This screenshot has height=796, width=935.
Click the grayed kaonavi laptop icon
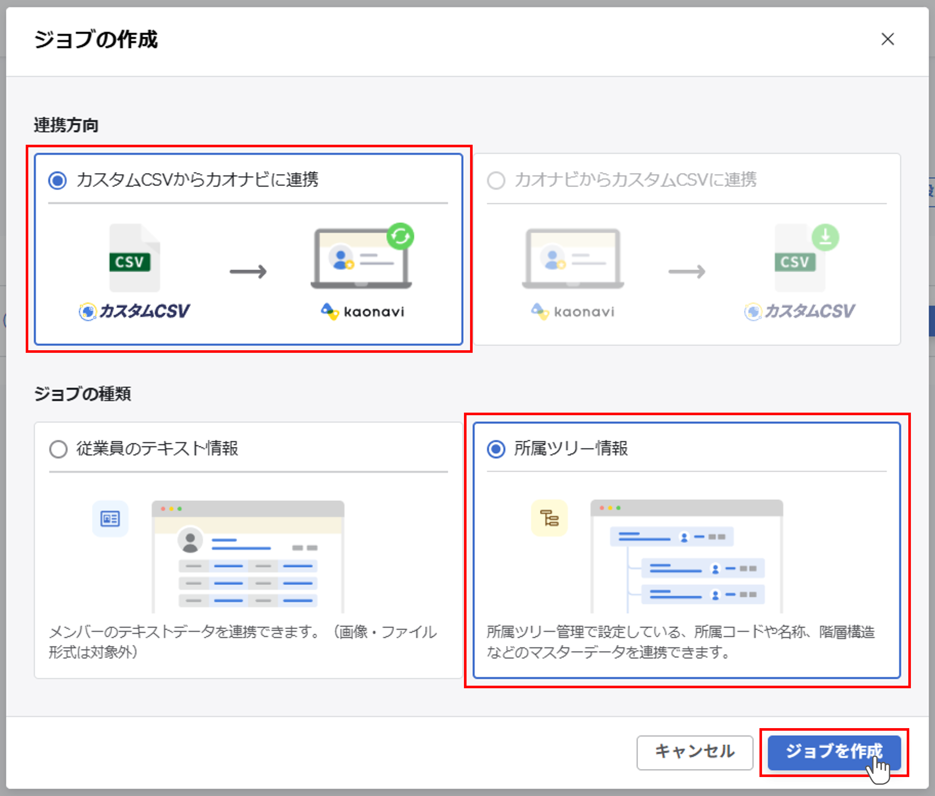pyautogui.click(x=573, y=258)
